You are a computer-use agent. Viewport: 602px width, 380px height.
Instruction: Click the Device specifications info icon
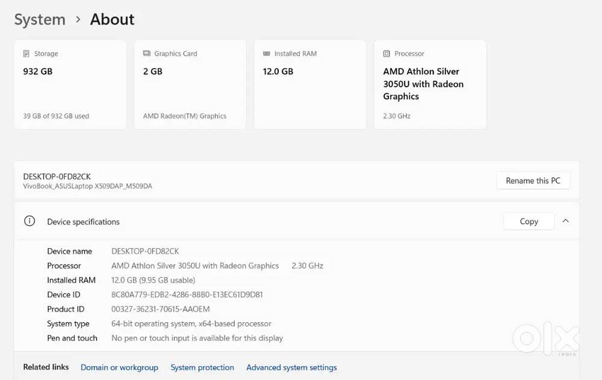click(x=29, y=221)
